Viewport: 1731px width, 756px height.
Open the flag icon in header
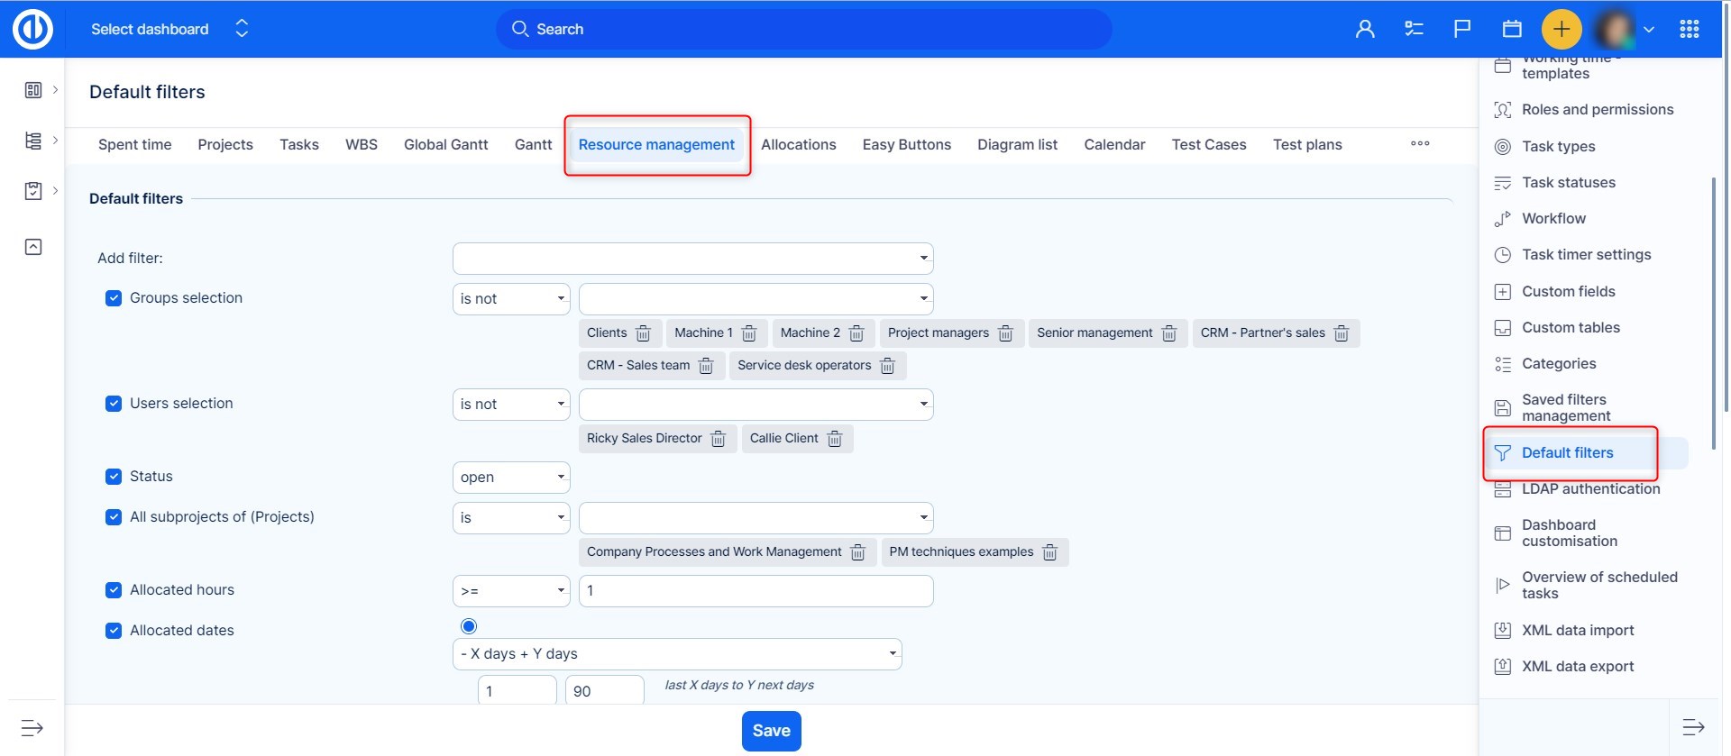(1462, 29)
